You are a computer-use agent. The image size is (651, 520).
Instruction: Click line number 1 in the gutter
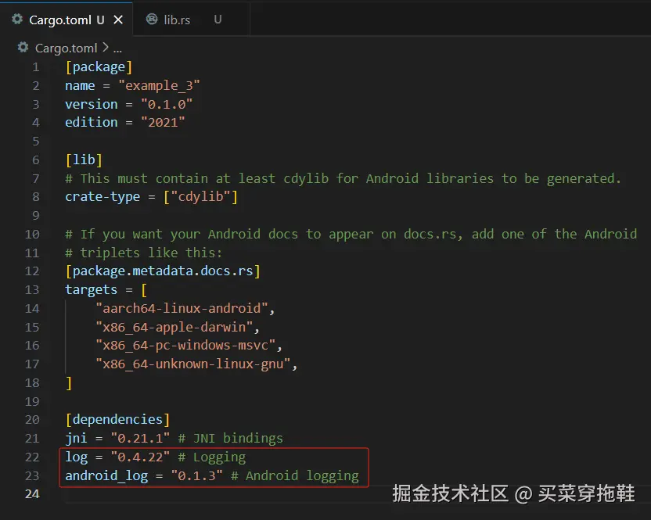36,66
